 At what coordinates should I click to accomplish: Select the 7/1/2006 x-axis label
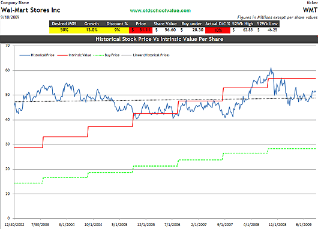pos(172,225)
